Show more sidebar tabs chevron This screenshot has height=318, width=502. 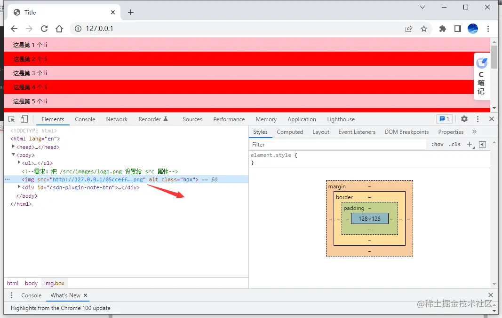click(474, 132)
